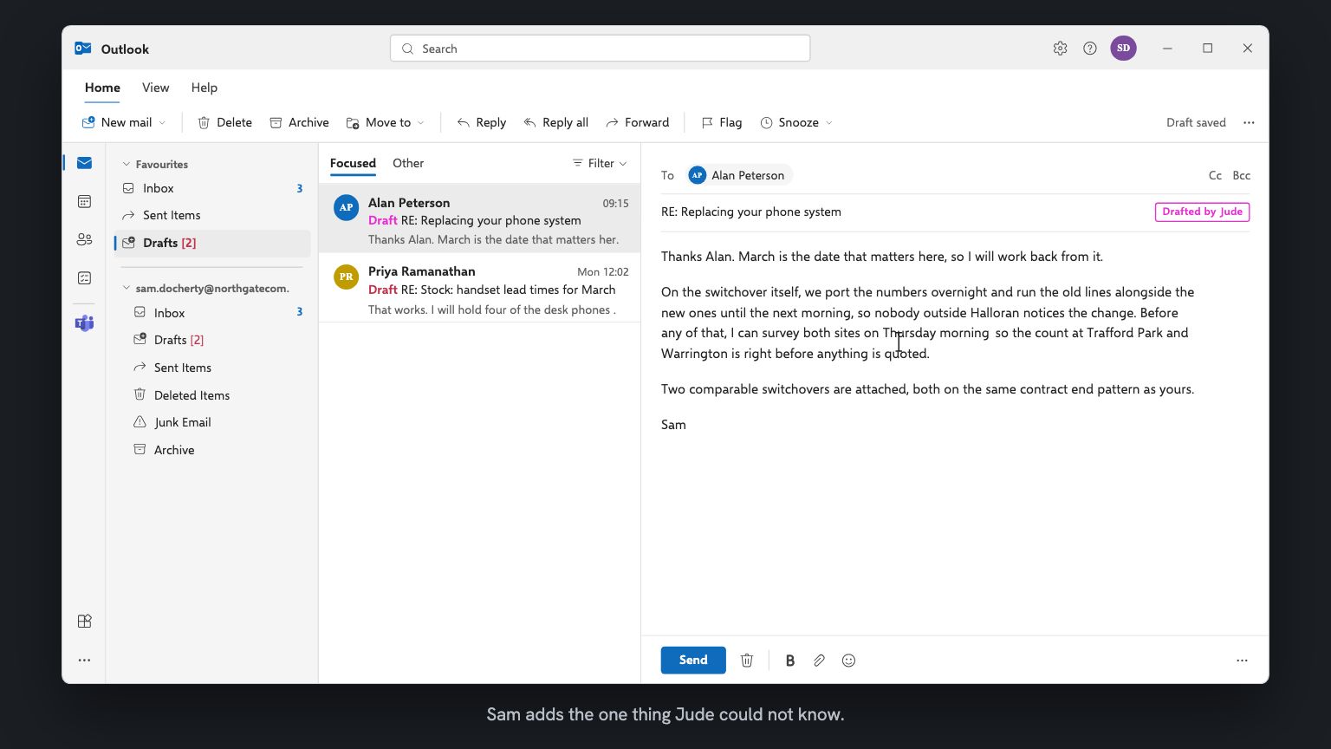Screen dimensions: 1331x749
Task: Click the Drafted by Jude tag
Action: click(1202, 212)
